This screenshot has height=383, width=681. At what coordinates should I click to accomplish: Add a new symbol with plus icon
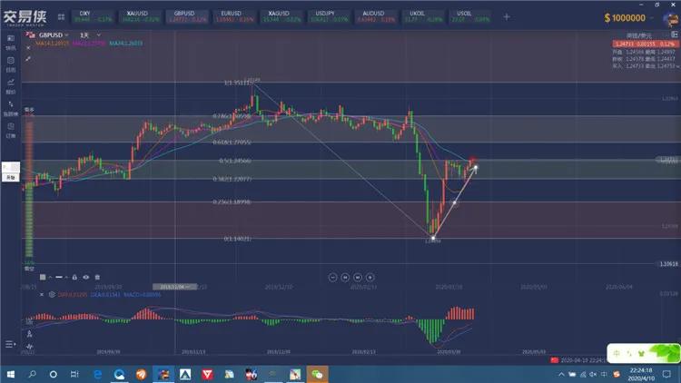click(x=507, y=17)
